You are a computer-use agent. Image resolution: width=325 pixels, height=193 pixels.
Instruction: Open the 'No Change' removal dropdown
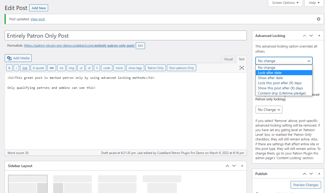pos(269,110)
